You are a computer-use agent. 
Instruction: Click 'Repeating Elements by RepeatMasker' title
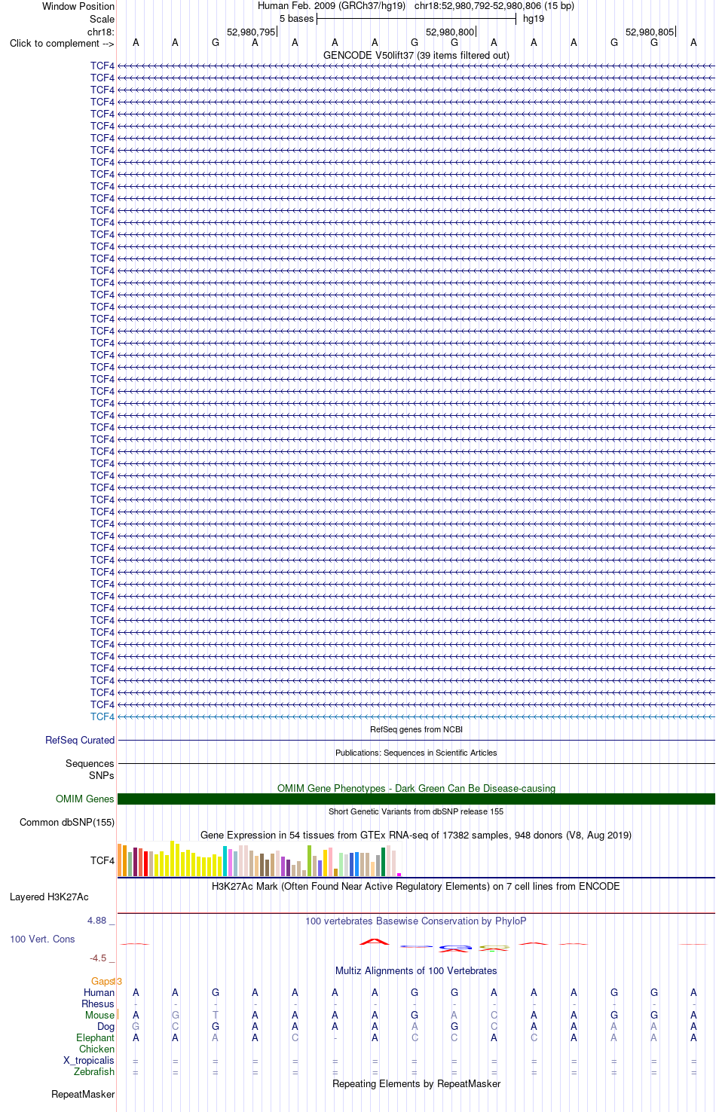416,1083
